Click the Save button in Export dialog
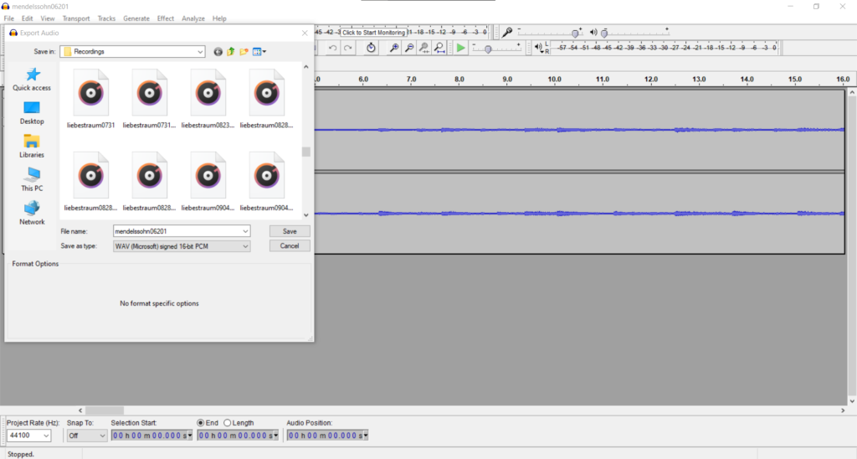This screenshot has width=857, height=459. point(290,231)
